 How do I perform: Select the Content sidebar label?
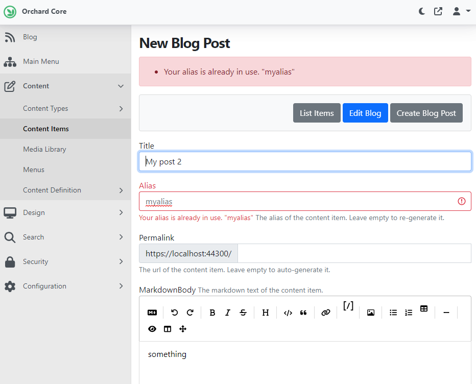[x=36, y=86]
